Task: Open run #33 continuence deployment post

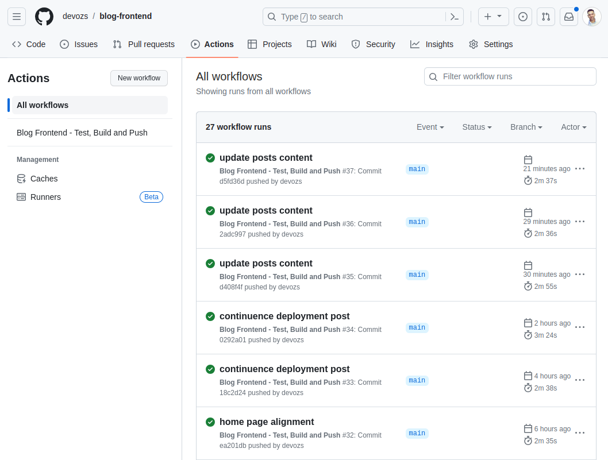Action: pyautogui.click(x=284, y=369)
